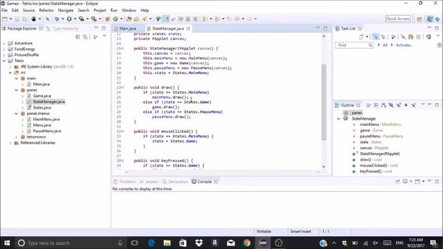Click the Activate... link in Task List
The width and height of the screenshot is (443, 249).
404,45
